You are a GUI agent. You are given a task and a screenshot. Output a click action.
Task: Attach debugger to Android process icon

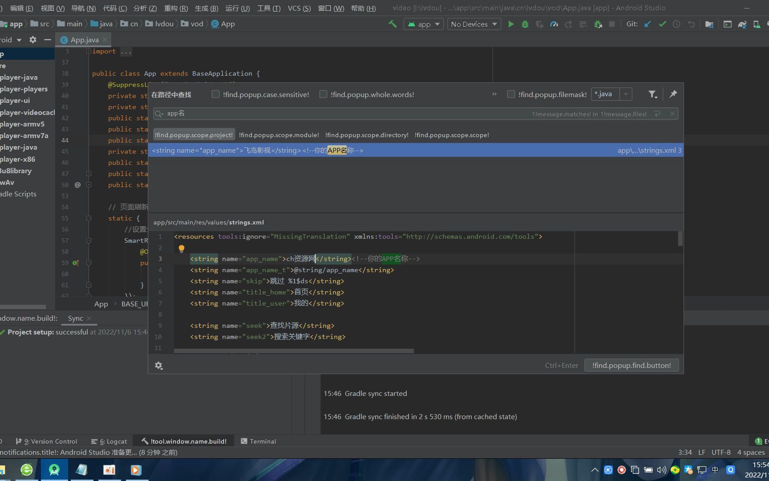click(598, 24)
